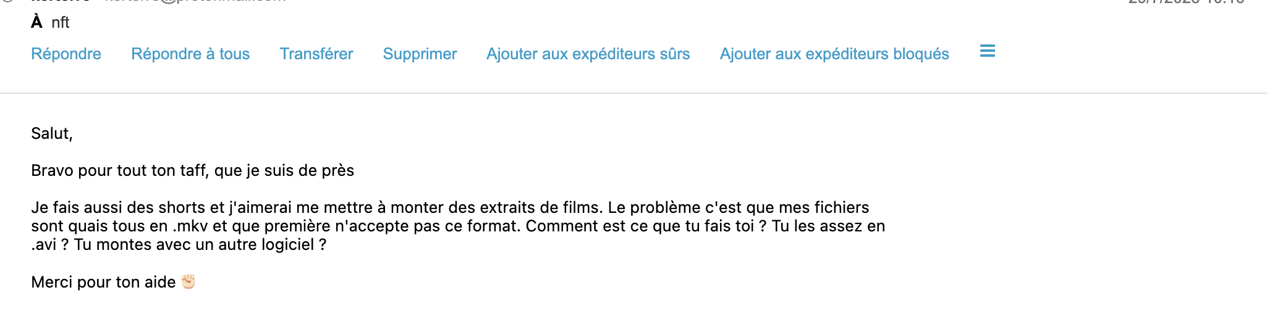Click the recipient name nft

pos(61,22)
